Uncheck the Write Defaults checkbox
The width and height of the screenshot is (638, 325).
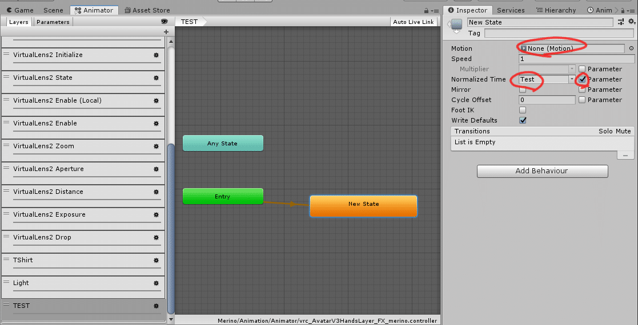523,120
